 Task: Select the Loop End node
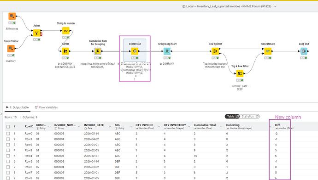point(304,51)
